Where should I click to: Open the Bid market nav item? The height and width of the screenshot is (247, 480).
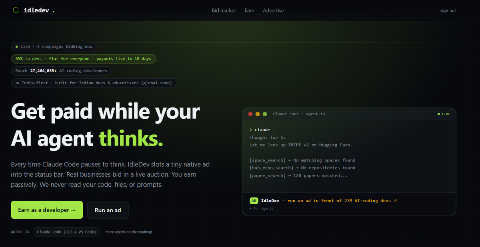[x=224, y=10]
